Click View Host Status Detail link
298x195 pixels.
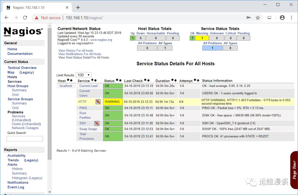click(84, 57)
